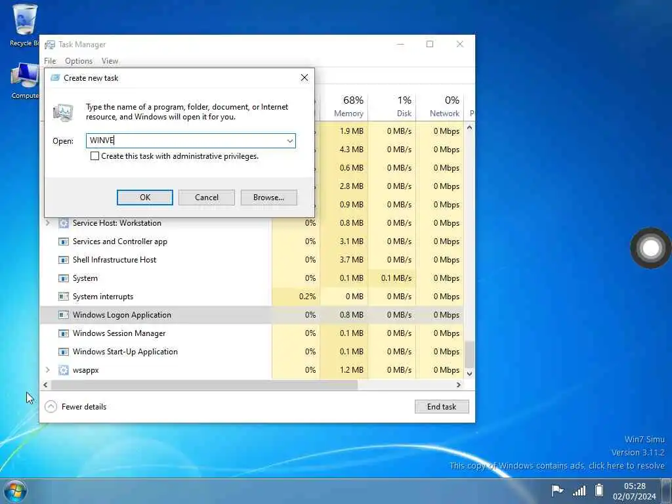
Task: Tap the floating circular assistive button
Action: pos(650,247)
